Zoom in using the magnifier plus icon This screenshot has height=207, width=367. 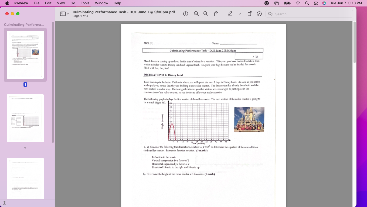coord(206,14)
